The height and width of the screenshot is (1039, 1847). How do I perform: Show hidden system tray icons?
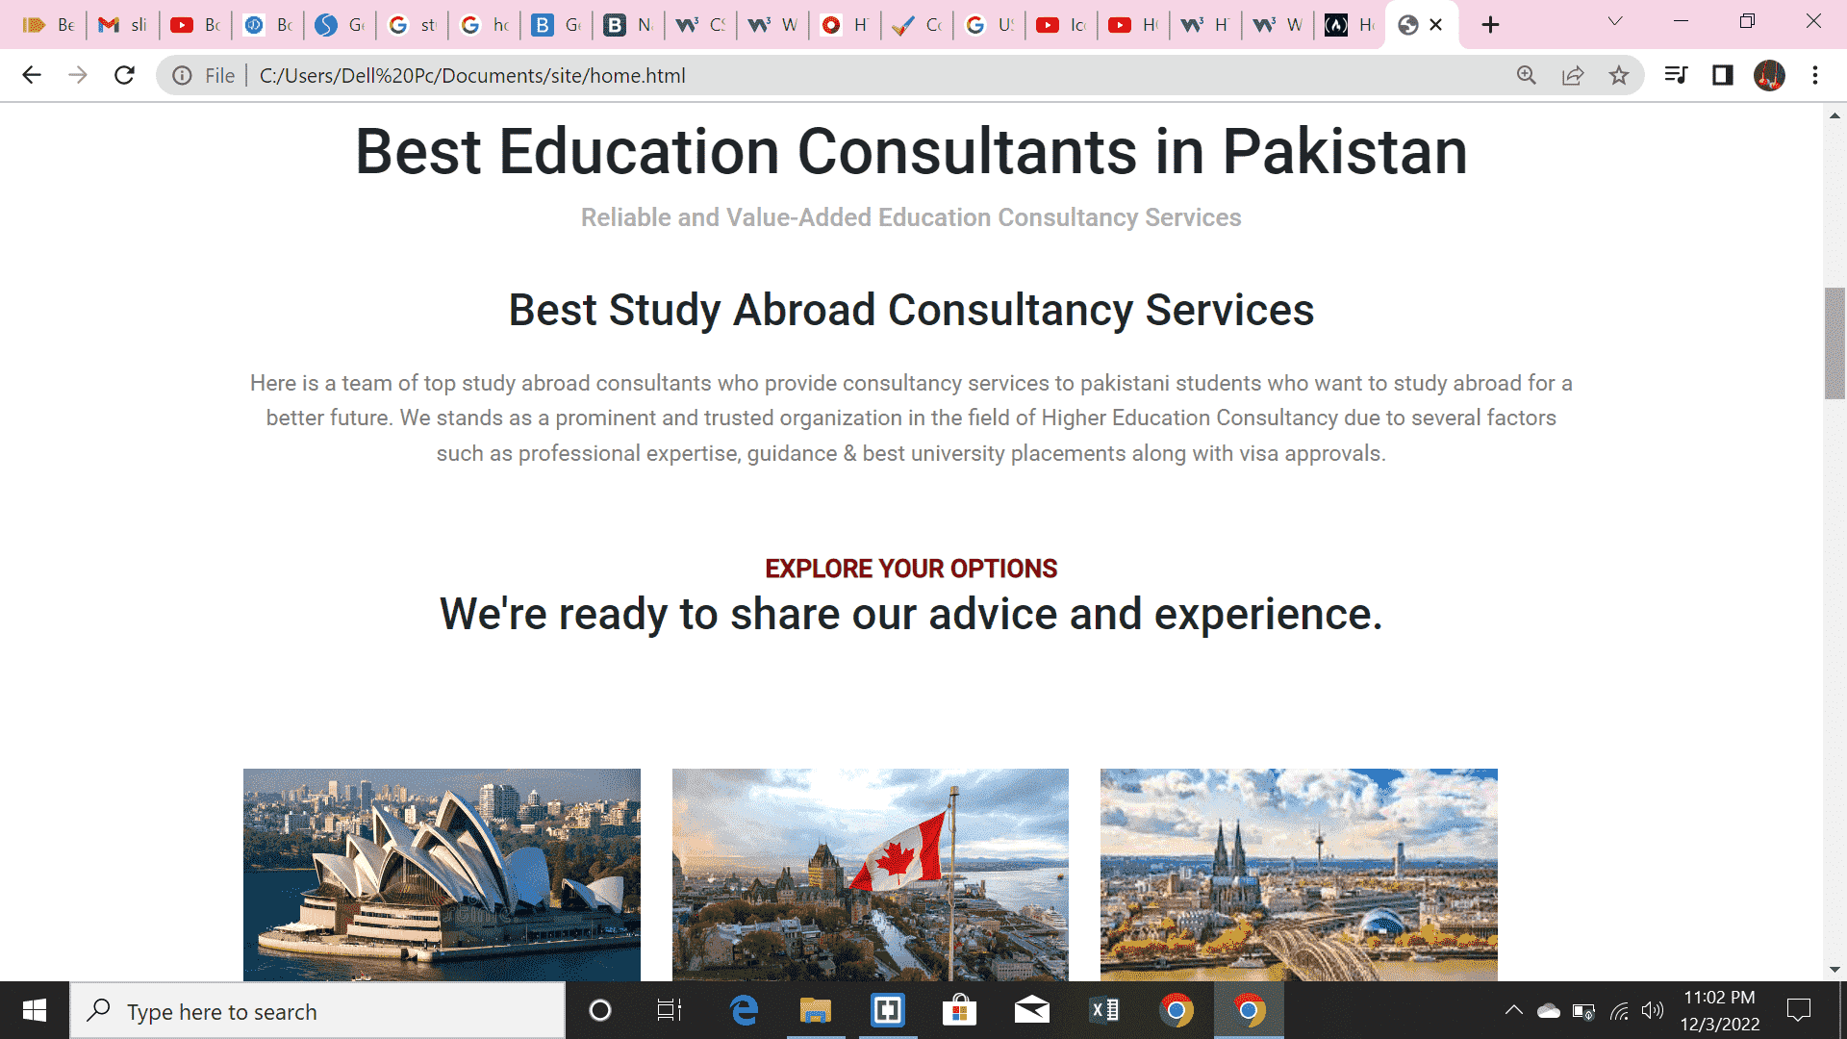coord(1513,1010)
